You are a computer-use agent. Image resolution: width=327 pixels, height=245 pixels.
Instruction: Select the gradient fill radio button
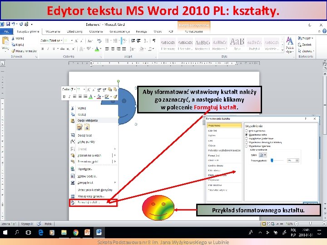tap(247, 138)
